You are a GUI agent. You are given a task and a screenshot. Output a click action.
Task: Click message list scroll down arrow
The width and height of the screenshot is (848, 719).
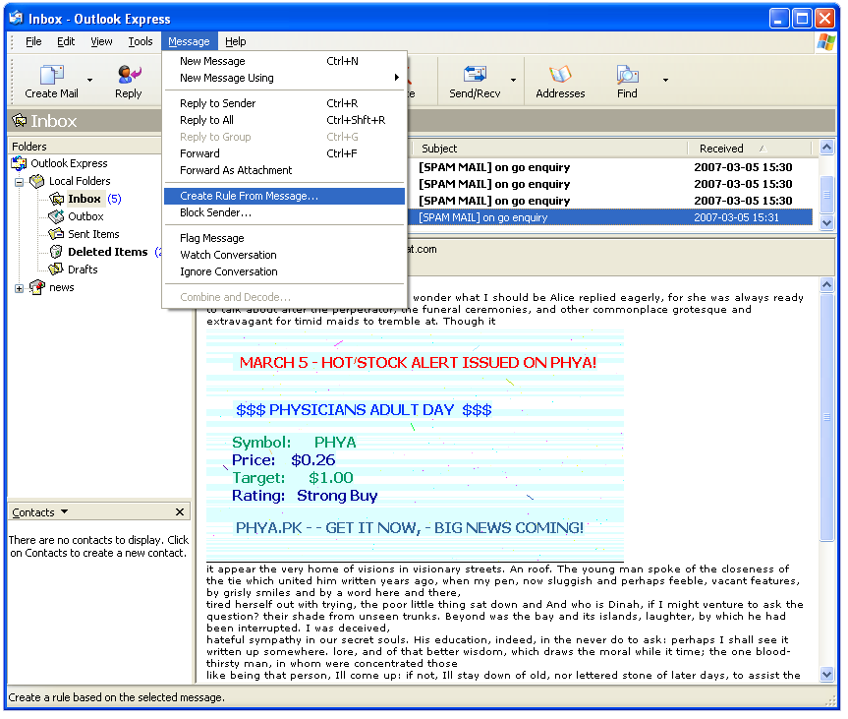coord(827,222)
